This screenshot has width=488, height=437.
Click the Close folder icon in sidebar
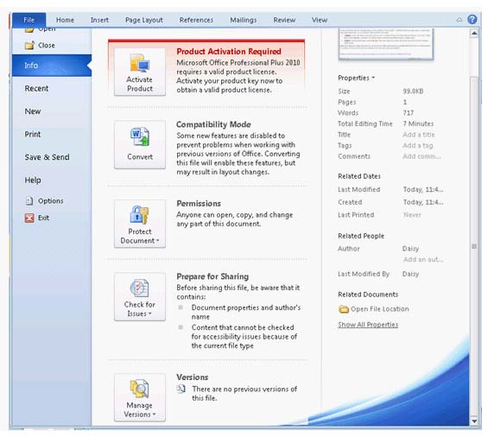[x=29, y=46]
